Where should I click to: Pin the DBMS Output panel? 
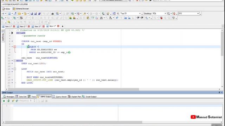(219, 92)
